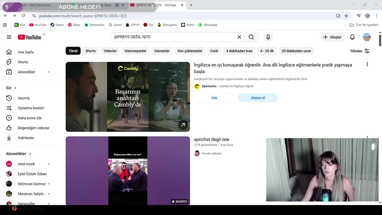This screenshot has height=215, width=382.
Task: Open the YouTube guide hamburger menu
Action: [x=9, y=37]
